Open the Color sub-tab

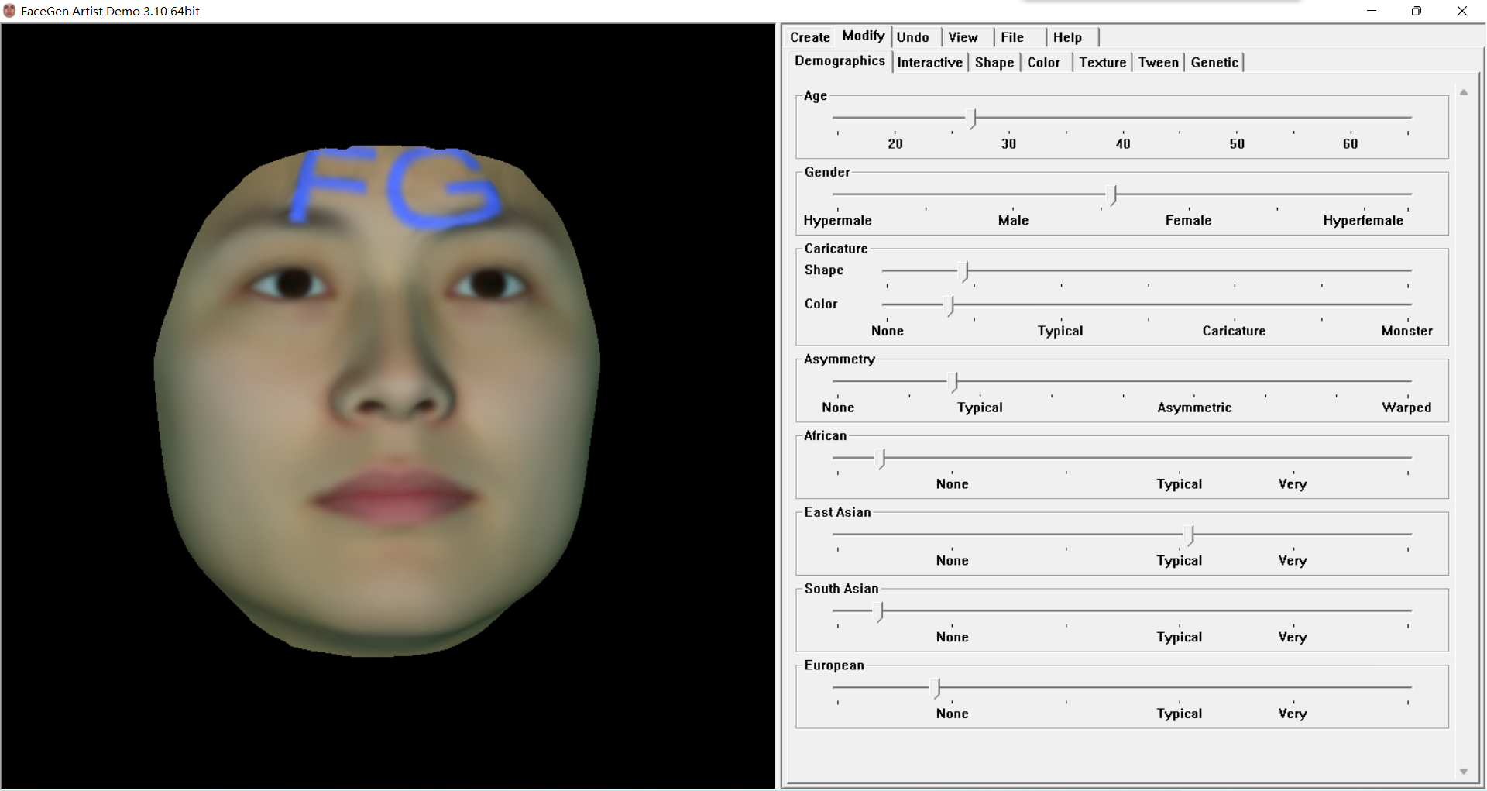tap(1043, 63)
